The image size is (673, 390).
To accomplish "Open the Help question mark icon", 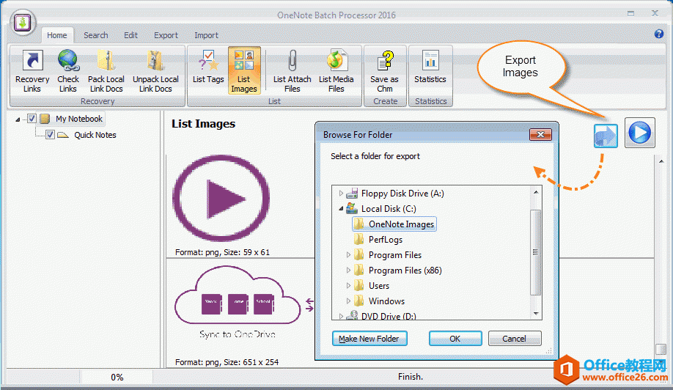I will tap(659, 34).
